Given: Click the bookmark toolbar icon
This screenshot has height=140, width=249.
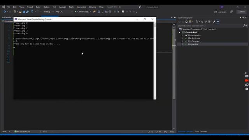Looking at the screenshot, I should pos(123,12).
